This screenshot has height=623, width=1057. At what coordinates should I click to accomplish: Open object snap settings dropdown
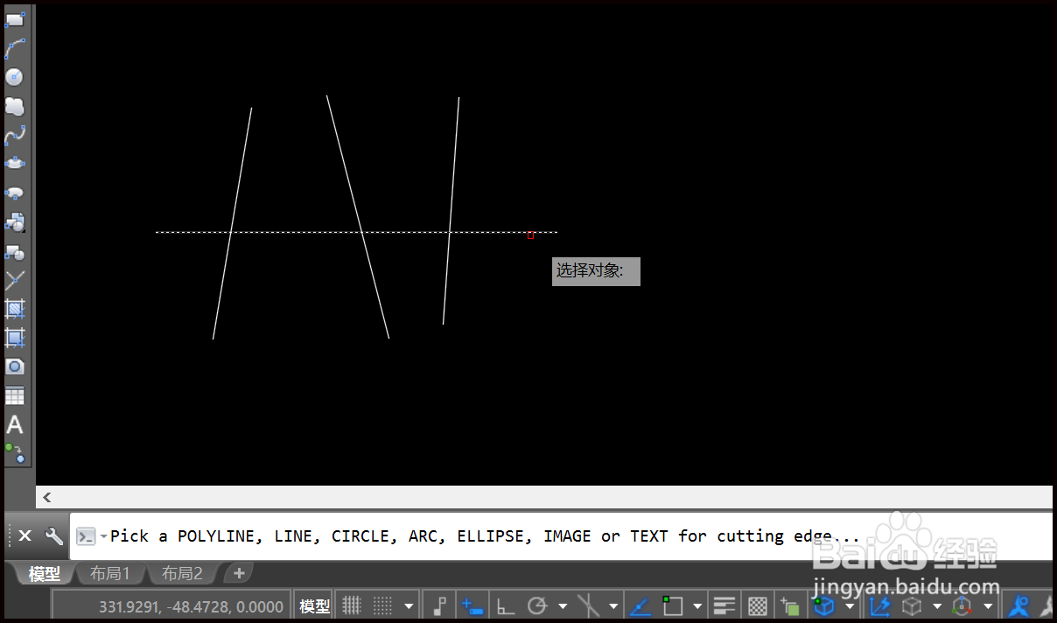[x=697, y=605]
